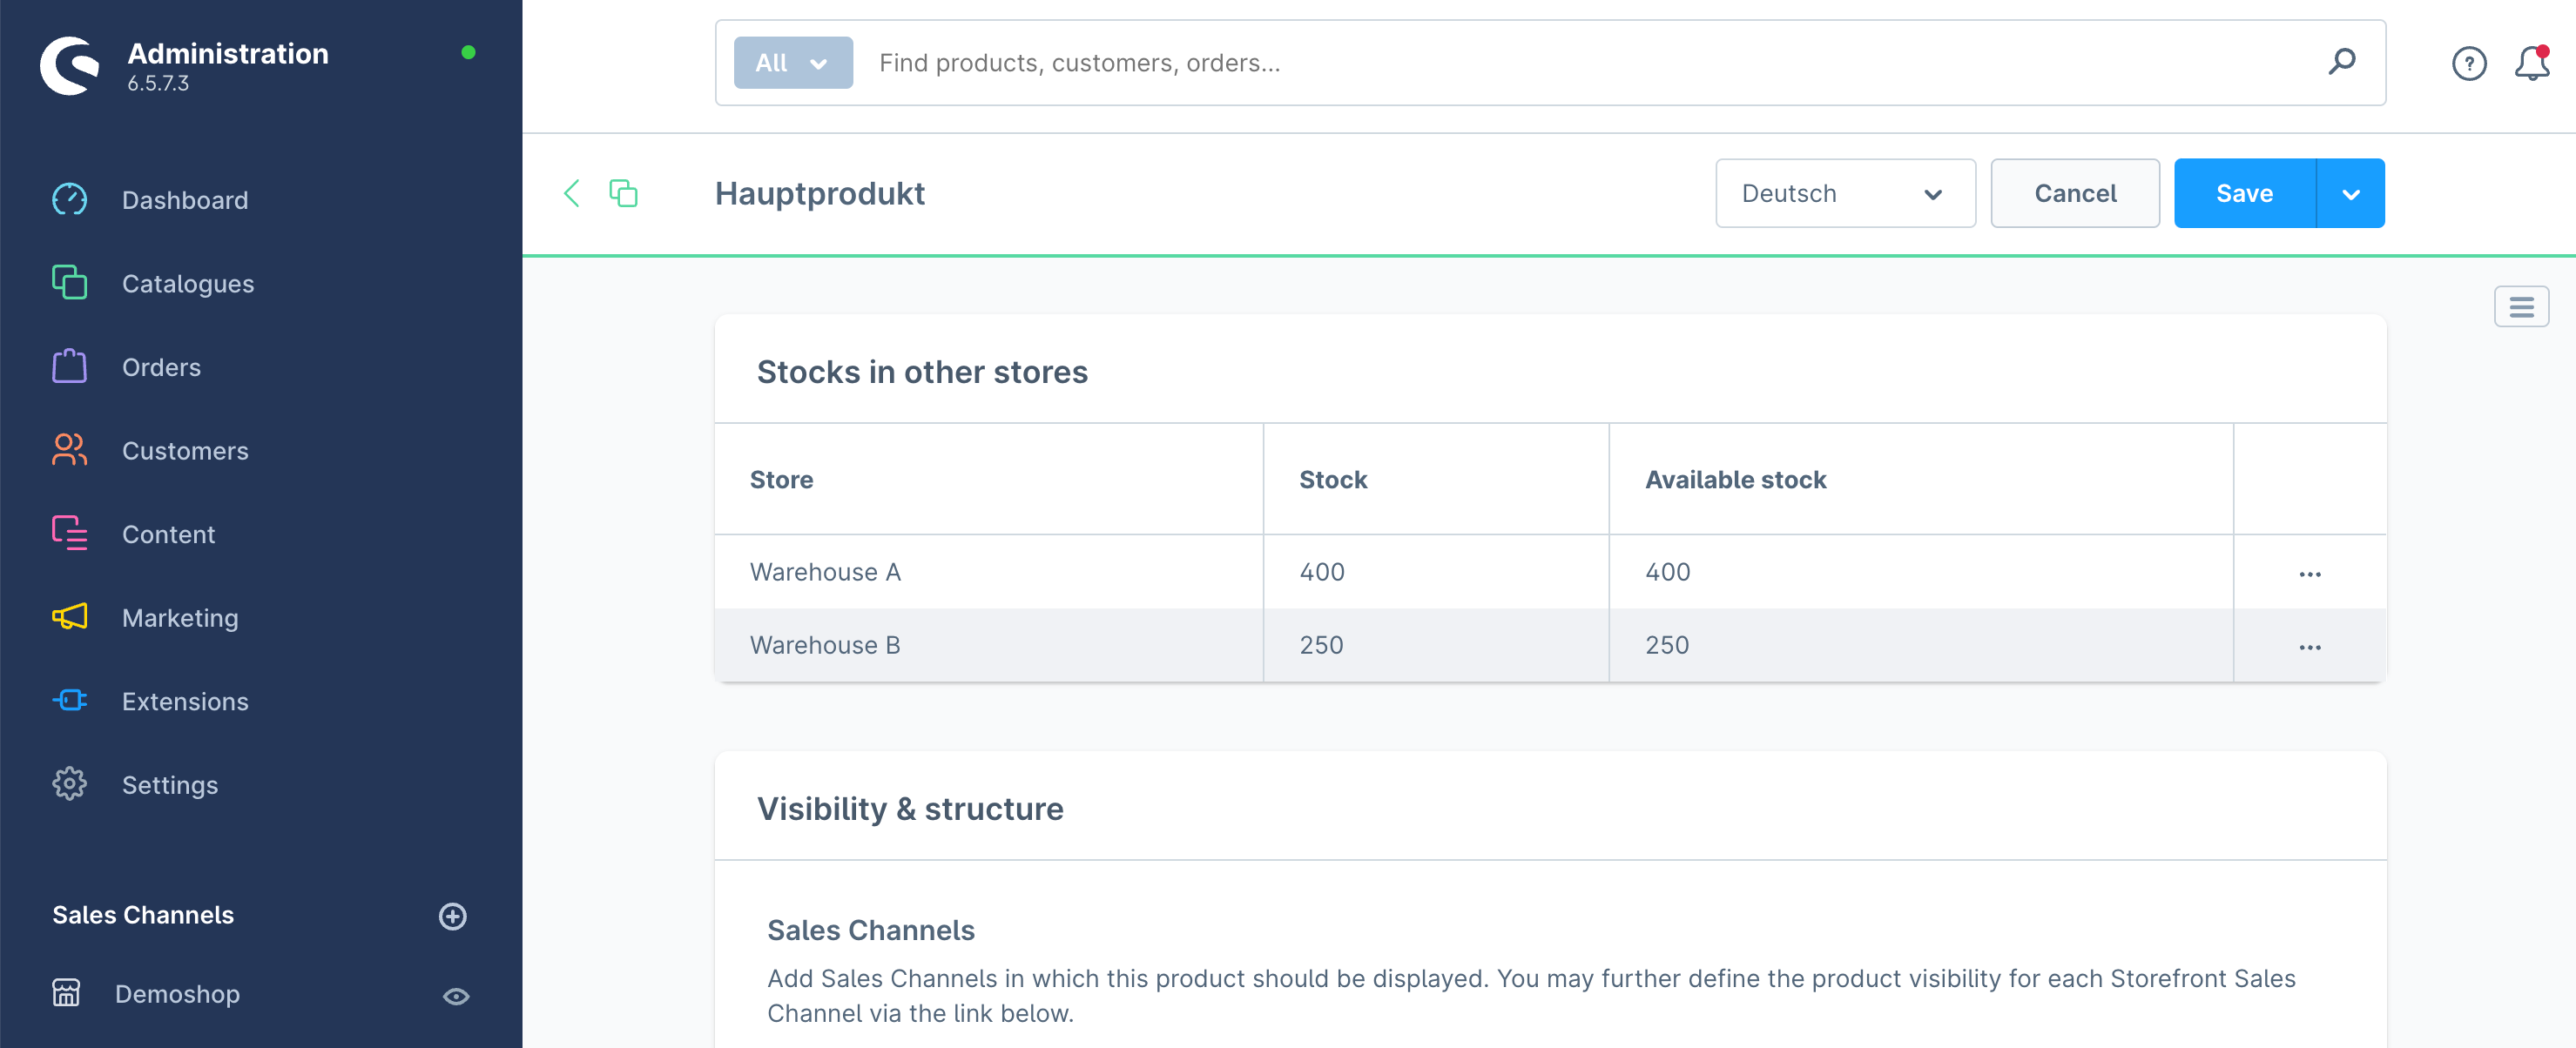Open Warehouse A row actions menu
Viewport: 2576px width, 1048px height.
coord(2309,574)
